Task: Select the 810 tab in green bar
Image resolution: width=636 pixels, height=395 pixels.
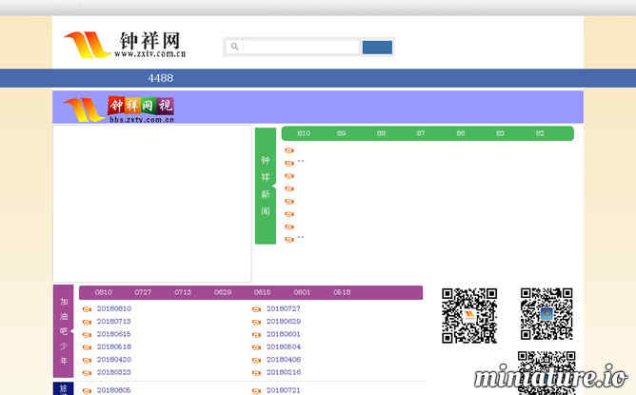Action: tap(304, 133)
